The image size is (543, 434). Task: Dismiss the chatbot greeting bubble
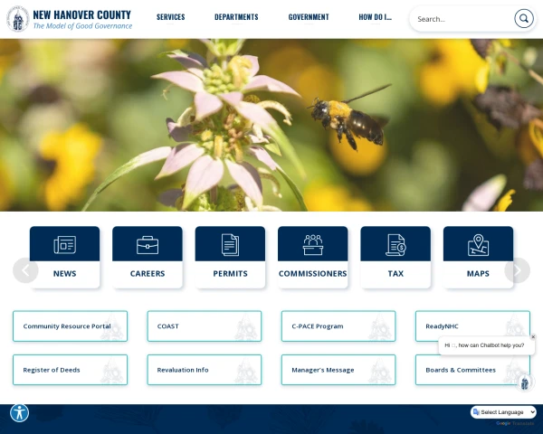tap(533, 336)
